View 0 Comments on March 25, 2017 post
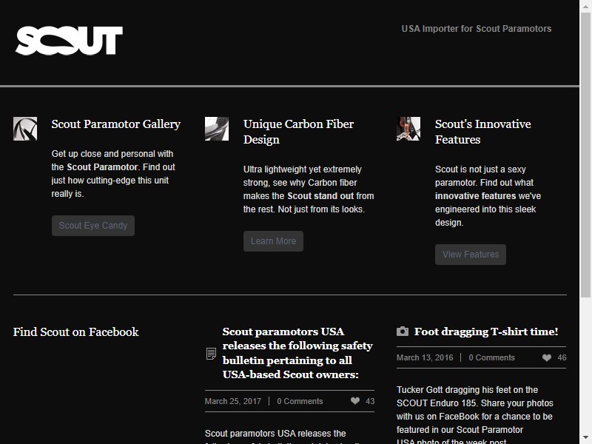Viewport: 592px width, 444px height. tap(300, 401)
